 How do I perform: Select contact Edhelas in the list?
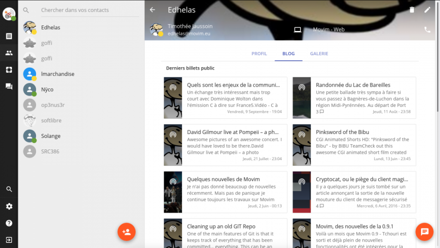[81, 28]
